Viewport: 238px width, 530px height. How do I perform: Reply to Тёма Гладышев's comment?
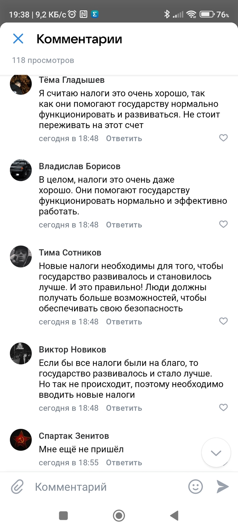[x=124, y=138]
